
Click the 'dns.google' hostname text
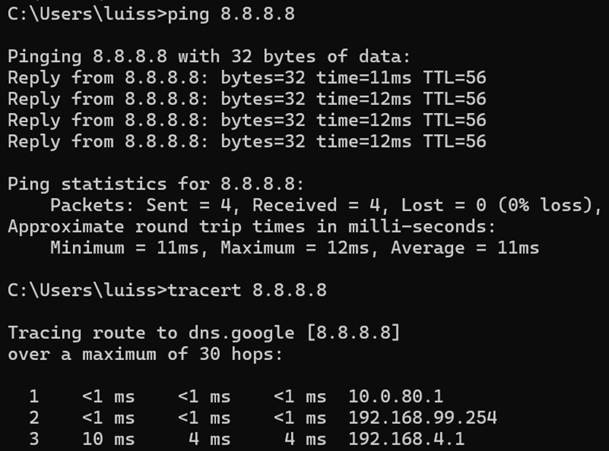241,333
